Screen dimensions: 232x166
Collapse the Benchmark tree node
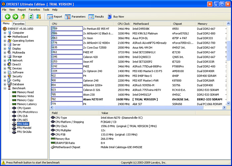pyautogui.click(x=5, y=88)
